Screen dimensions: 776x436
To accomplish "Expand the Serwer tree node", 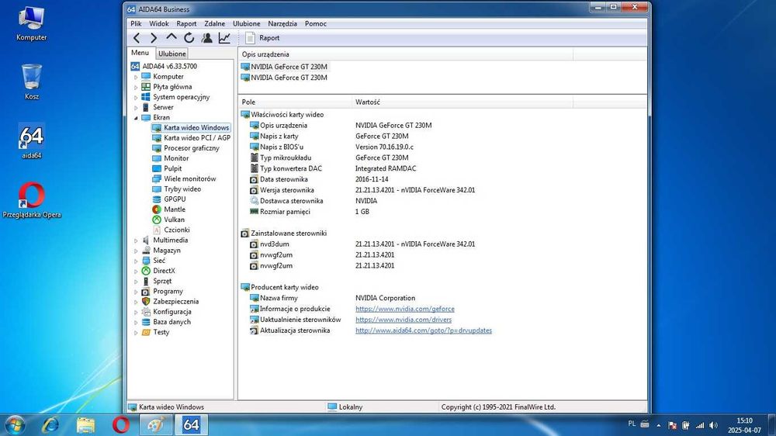I will click(136, 107).
